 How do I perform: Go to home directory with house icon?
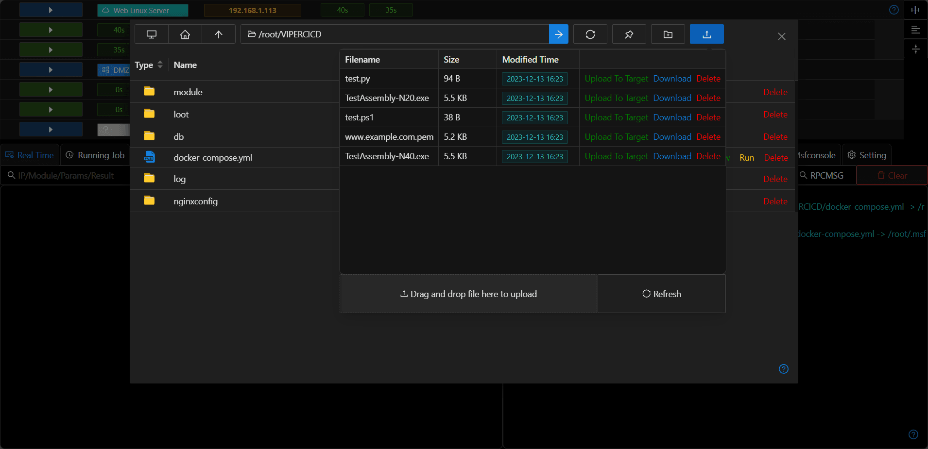point(185,34)
